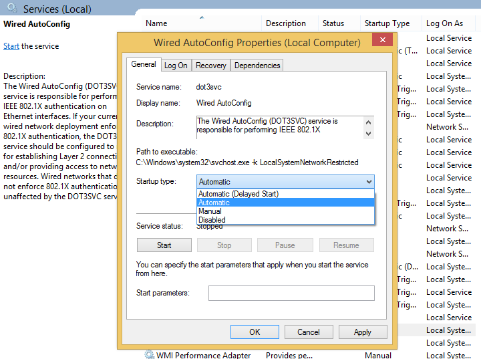Image resolution: width=481 pixels, height=359 pixels.
Task: Click Manual startup cell of WMI Performance Adapter
Action: pos(378,355)
